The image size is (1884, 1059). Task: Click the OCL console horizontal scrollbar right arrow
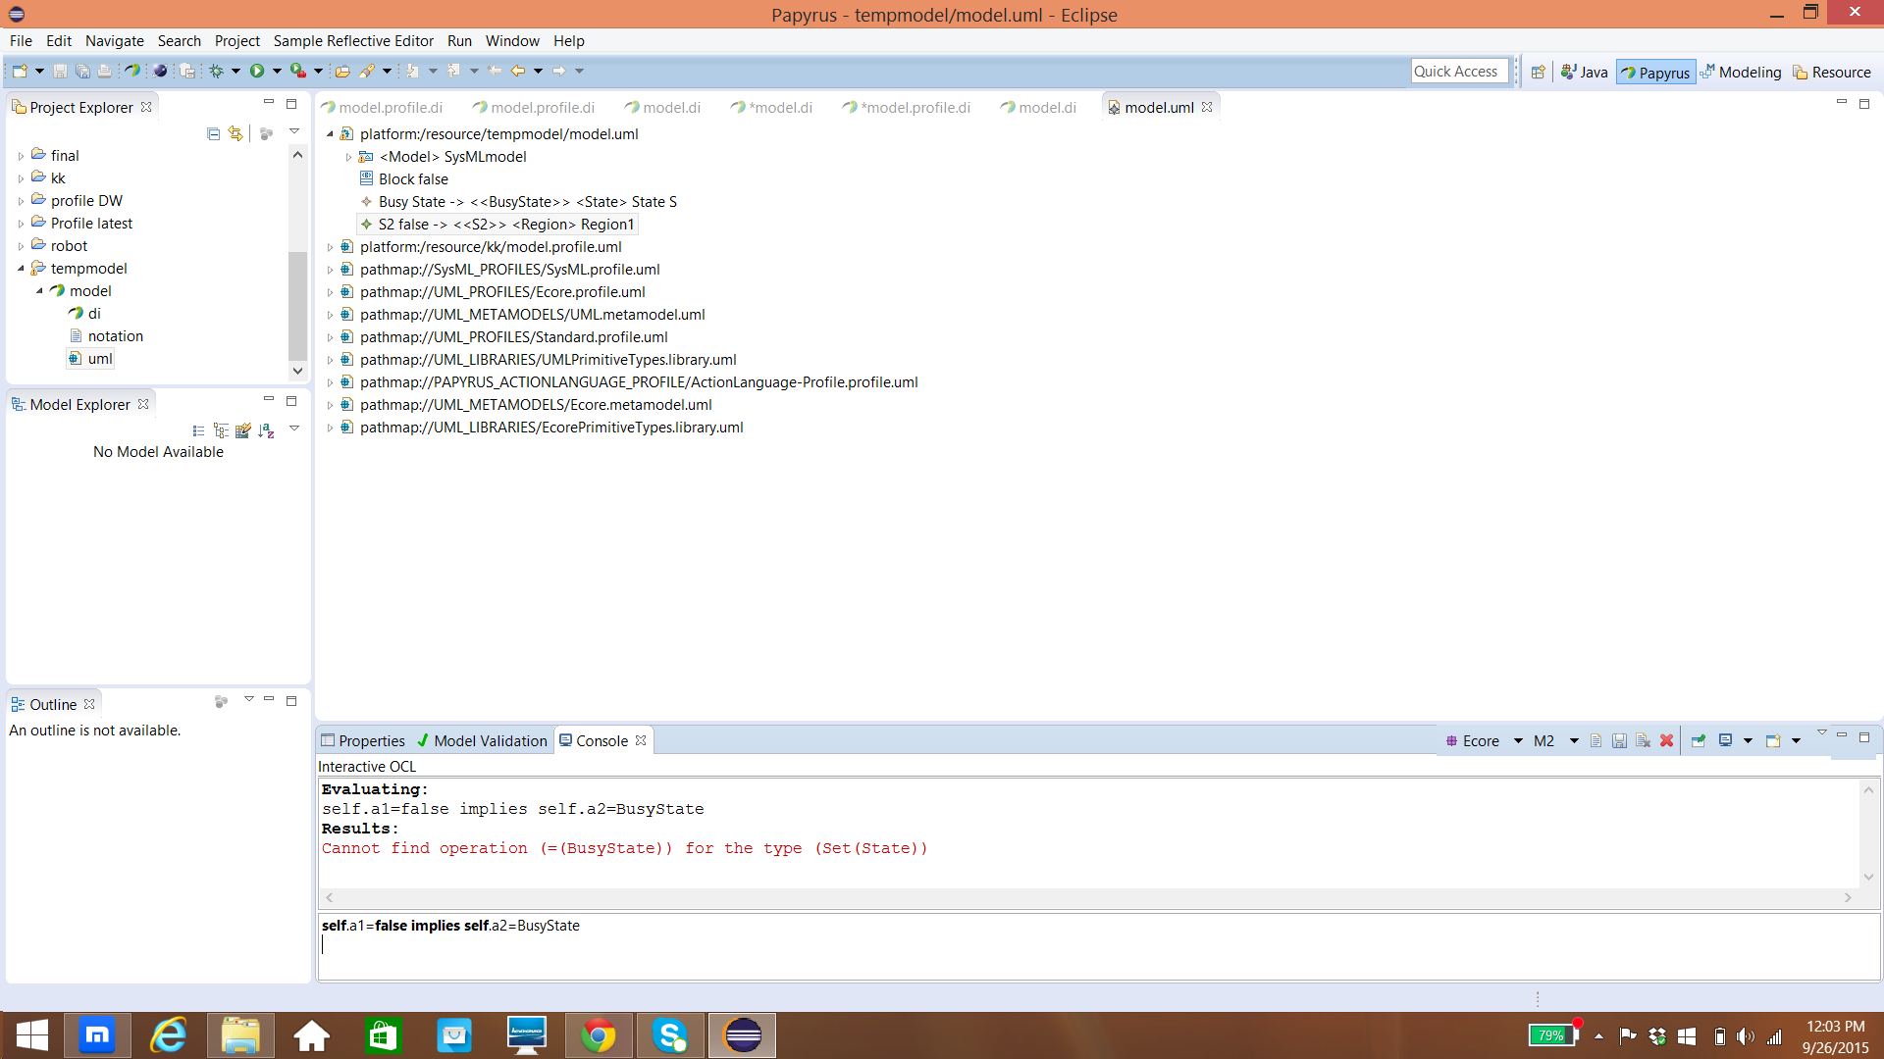tap(1848, 897)
